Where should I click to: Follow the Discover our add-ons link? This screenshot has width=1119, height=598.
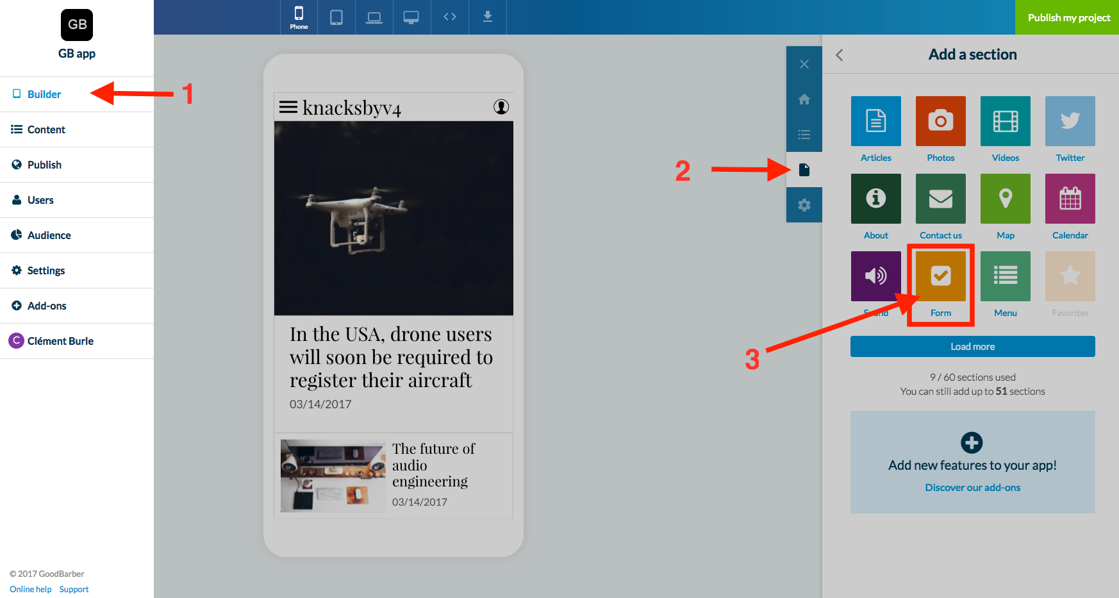tap(972, 488)
